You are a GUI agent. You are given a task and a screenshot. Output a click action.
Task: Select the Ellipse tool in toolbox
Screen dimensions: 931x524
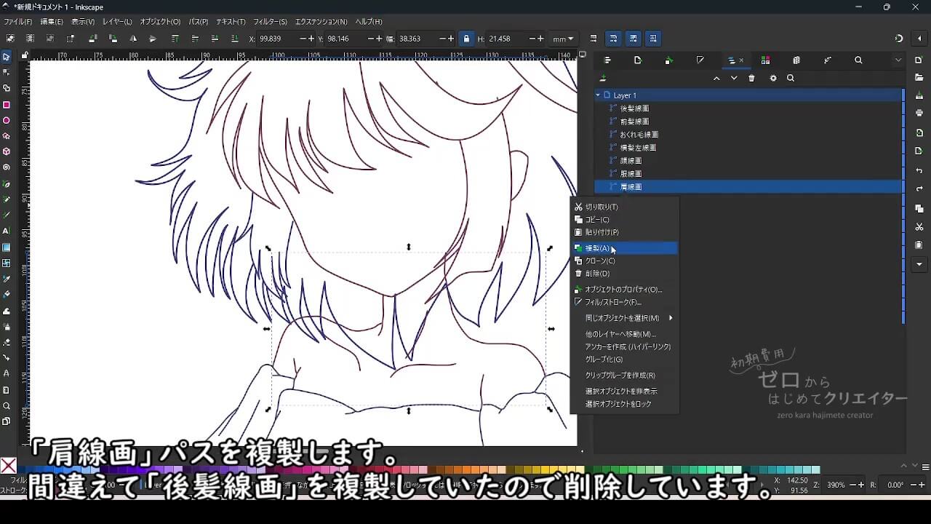click(x=7, y=121)
